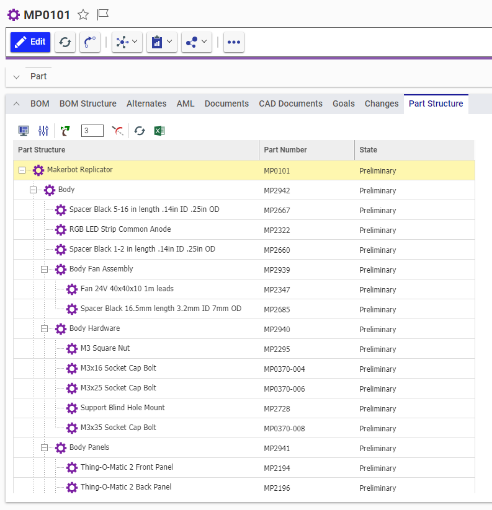Click the sliders settings icon in the grid toolbar
Image resolution: width=492 pixels, height=510 pixels.
tap(43, 131)
